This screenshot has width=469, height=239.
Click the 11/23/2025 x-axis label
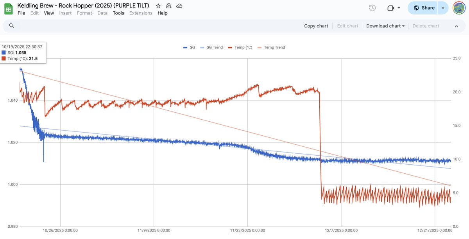click(247, 230)
